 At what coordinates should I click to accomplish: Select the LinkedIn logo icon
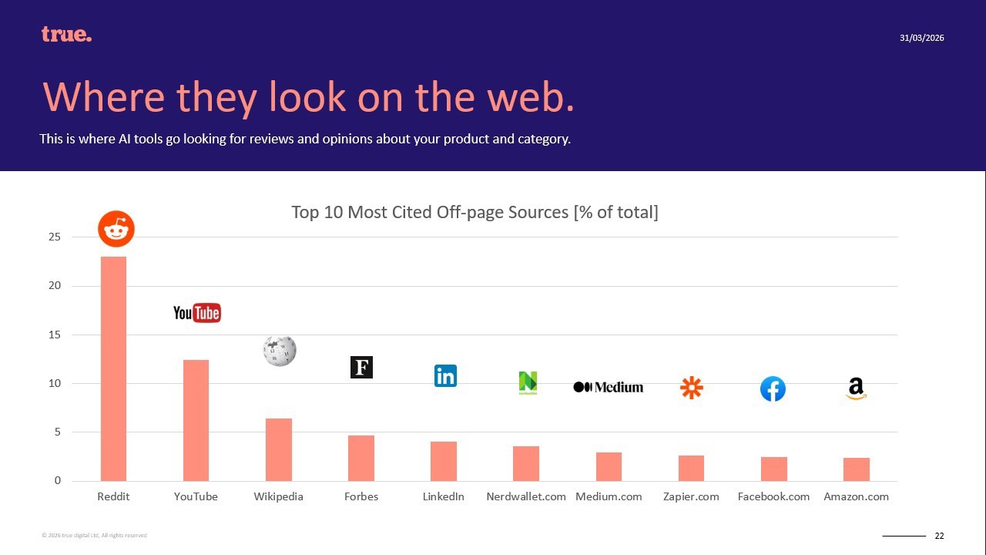445,375
